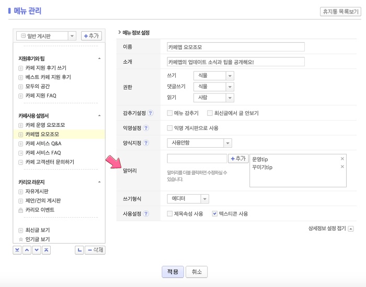The width and height of the screenshot is (366, 287).
Task: Enable 메뉴 감추기 checkbox
Action: tap(170, 113)
